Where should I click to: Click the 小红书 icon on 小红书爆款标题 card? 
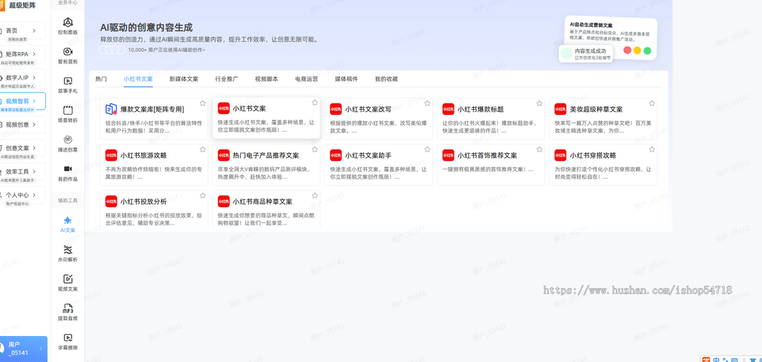point(448,108)
